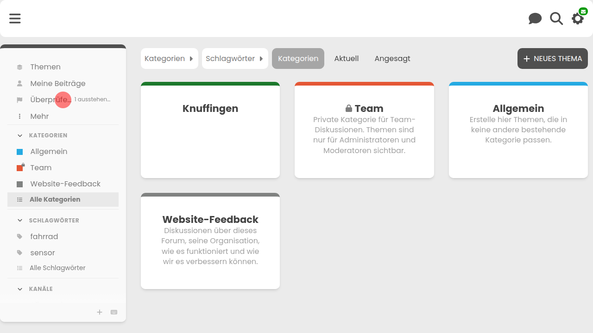
Task: Open the hamburger sidebar menu
Action: (15, 18)
